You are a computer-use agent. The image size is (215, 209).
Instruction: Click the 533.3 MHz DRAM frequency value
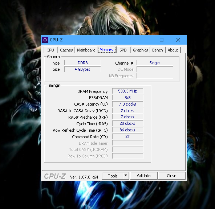tap(128, 91)
